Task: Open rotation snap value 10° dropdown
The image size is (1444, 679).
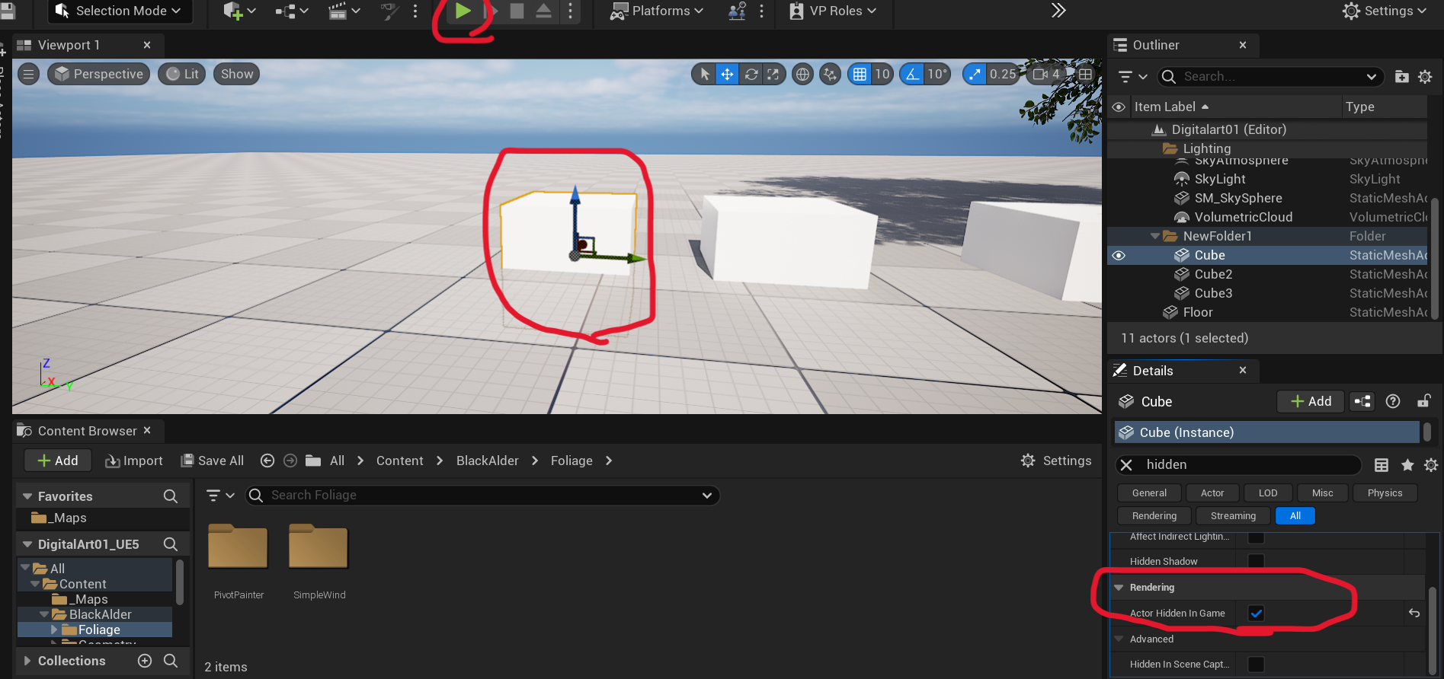Action: click(x=937, y=74)
